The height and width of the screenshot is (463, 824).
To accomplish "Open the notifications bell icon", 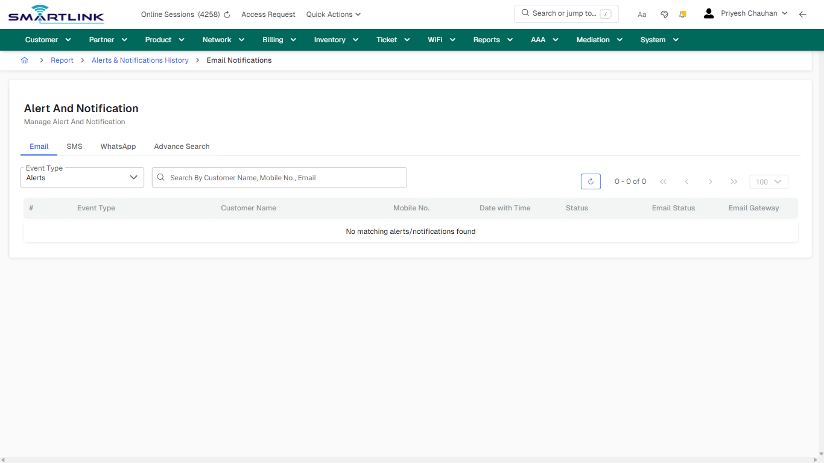I will [682, 14].
